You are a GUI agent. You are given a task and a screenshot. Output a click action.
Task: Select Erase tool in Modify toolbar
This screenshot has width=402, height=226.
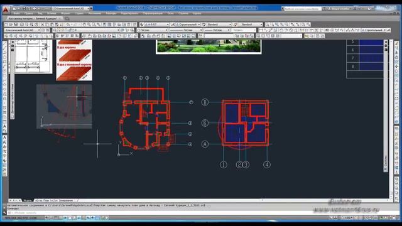(396, 44)
